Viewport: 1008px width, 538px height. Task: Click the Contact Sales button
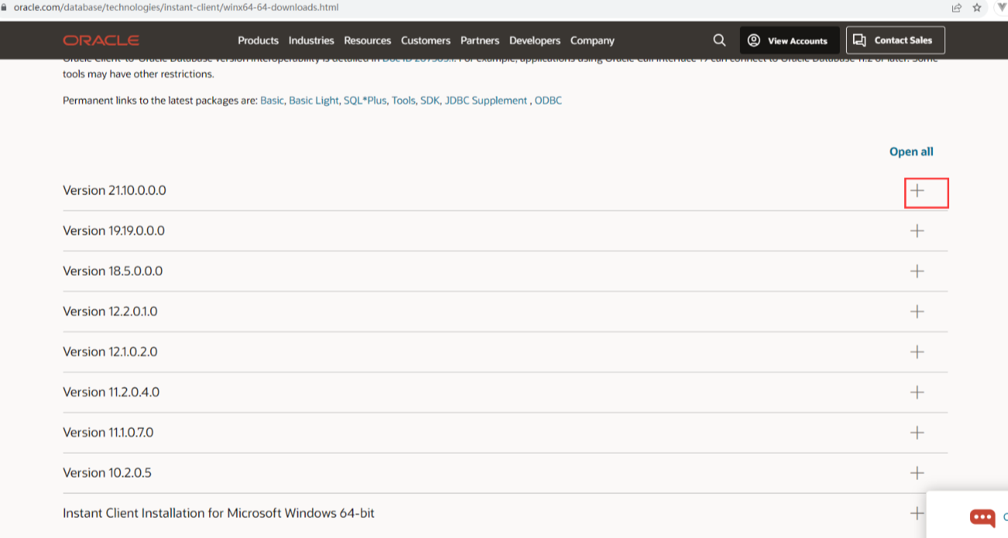point(896,40)
